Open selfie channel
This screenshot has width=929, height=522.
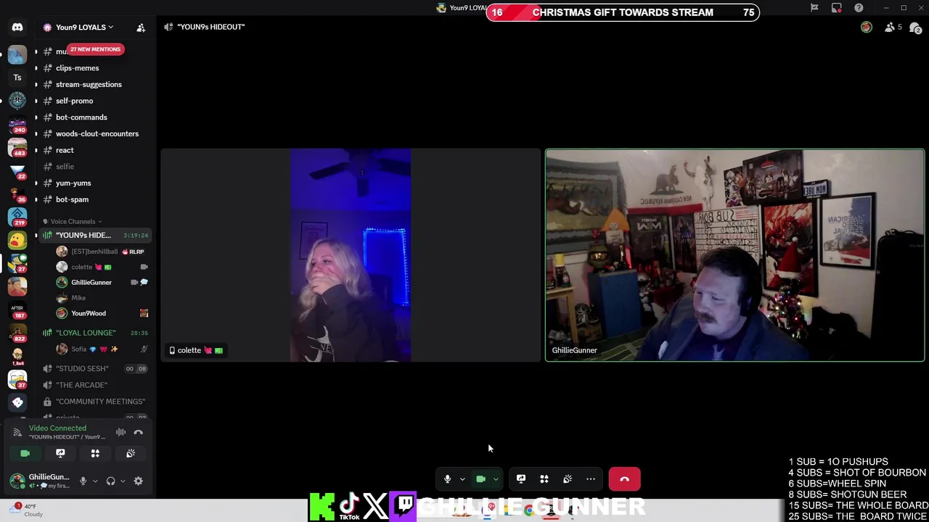65,167
